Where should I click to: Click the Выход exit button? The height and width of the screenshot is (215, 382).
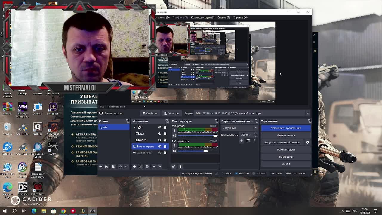(x=286, y=164)
